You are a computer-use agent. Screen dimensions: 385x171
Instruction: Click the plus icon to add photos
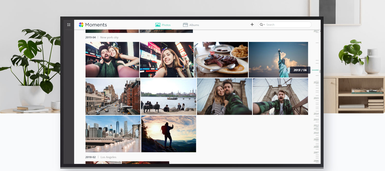pos(252,25)
